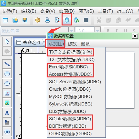Select the straight line drawing tool
Screen dimensions: 139x139
coord(7,64)
